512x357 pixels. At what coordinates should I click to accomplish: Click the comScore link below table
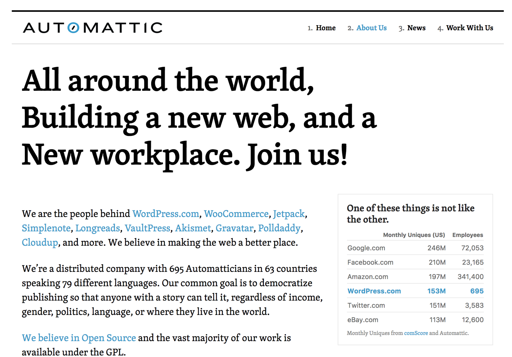416,333
